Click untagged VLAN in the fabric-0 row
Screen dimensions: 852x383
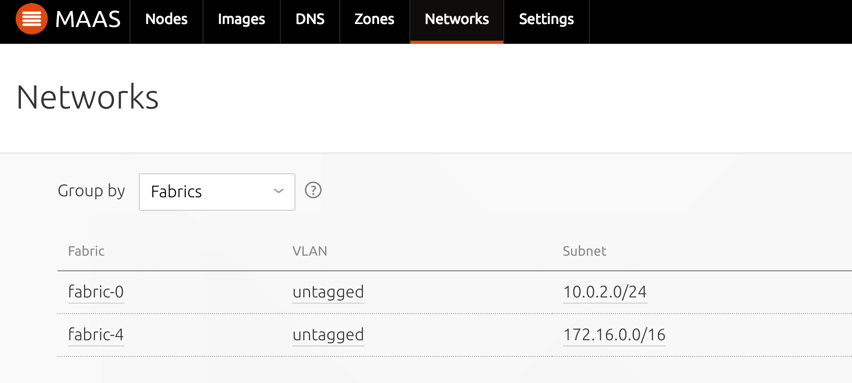coord(328,292)
